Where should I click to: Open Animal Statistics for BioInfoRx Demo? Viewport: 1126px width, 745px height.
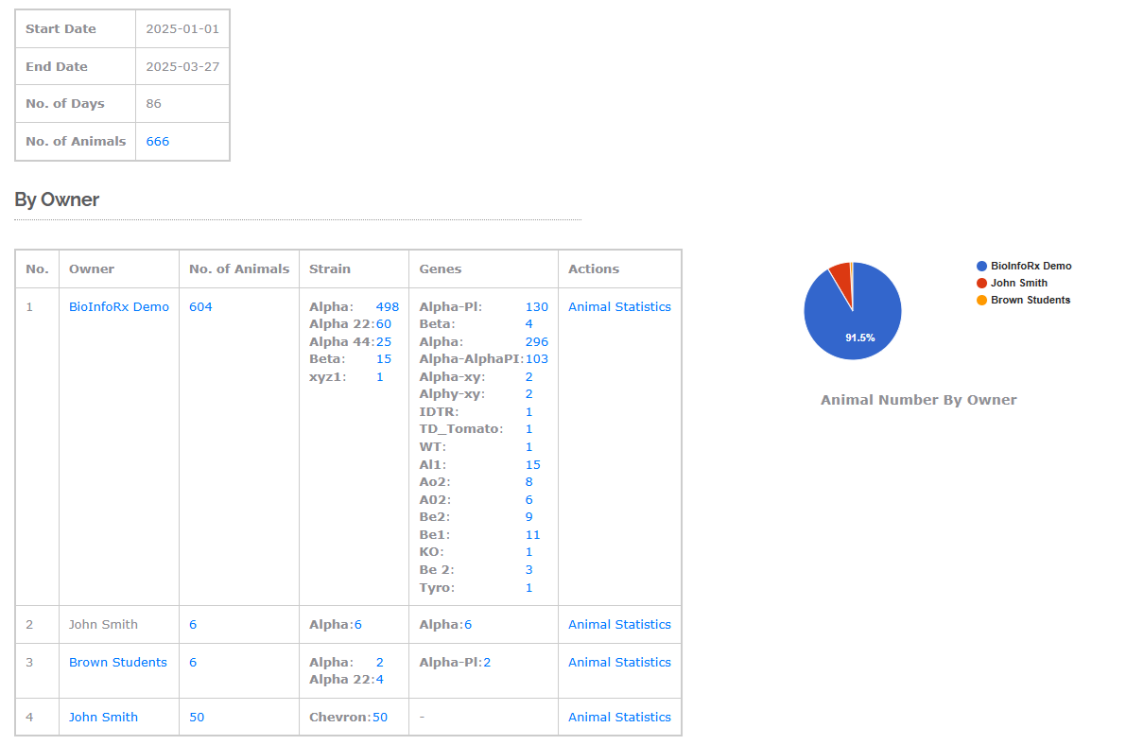tap(619, 306)
